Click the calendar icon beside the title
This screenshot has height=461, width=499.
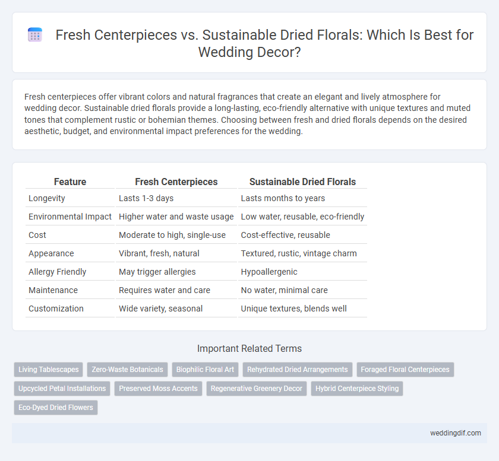34,34
